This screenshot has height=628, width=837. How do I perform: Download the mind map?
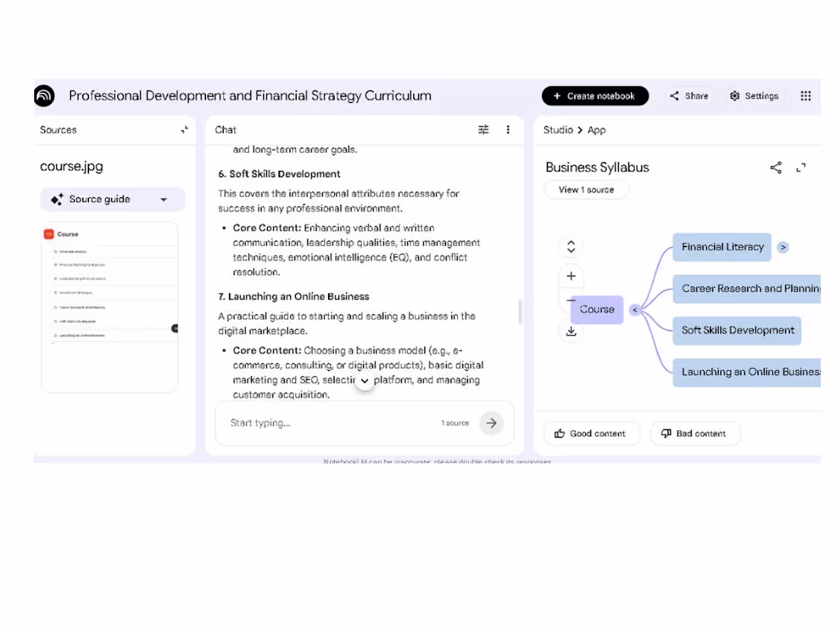tap(571, 331)
